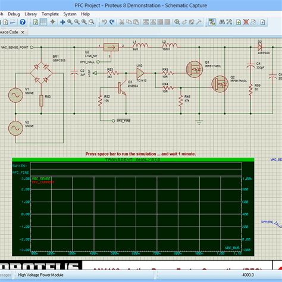This screenshot has width=282, height=282.
Task: Select the V1 VSINE source
Action: (x=15, y=95)
